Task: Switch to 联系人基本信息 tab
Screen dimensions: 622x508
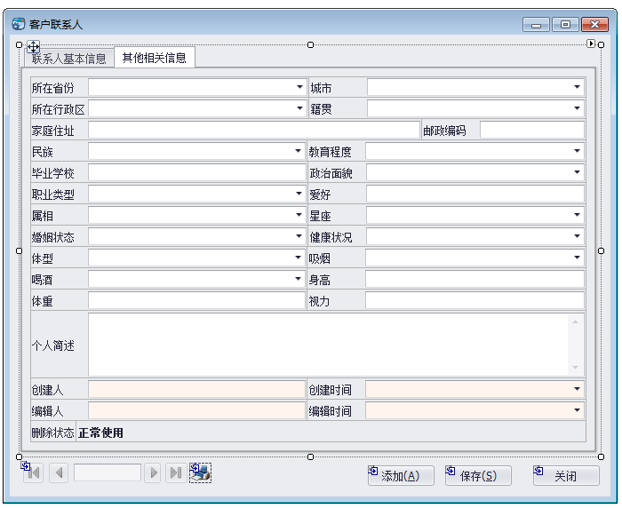Action: 69,59
